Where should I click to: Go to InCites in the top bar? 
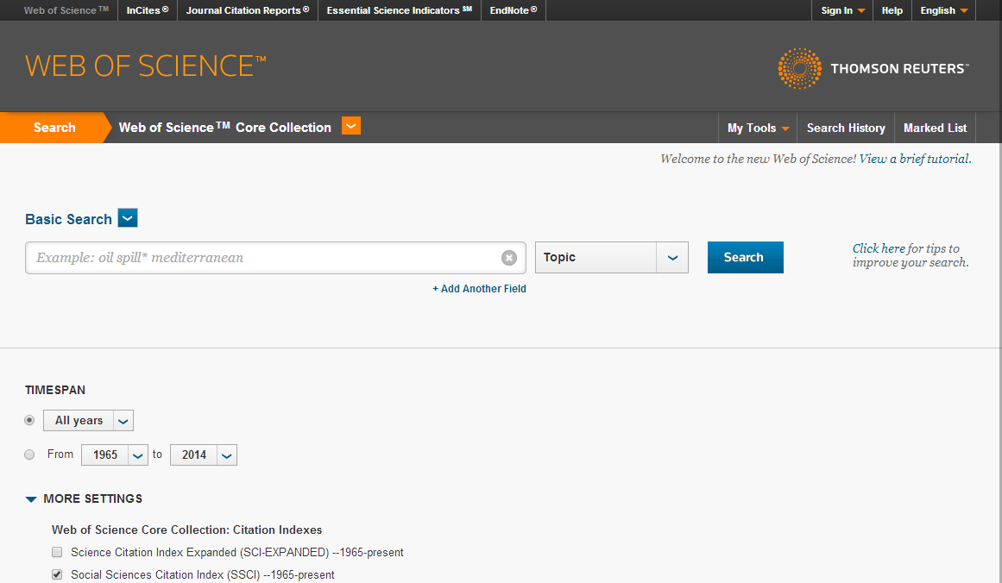tap(148, 10)
